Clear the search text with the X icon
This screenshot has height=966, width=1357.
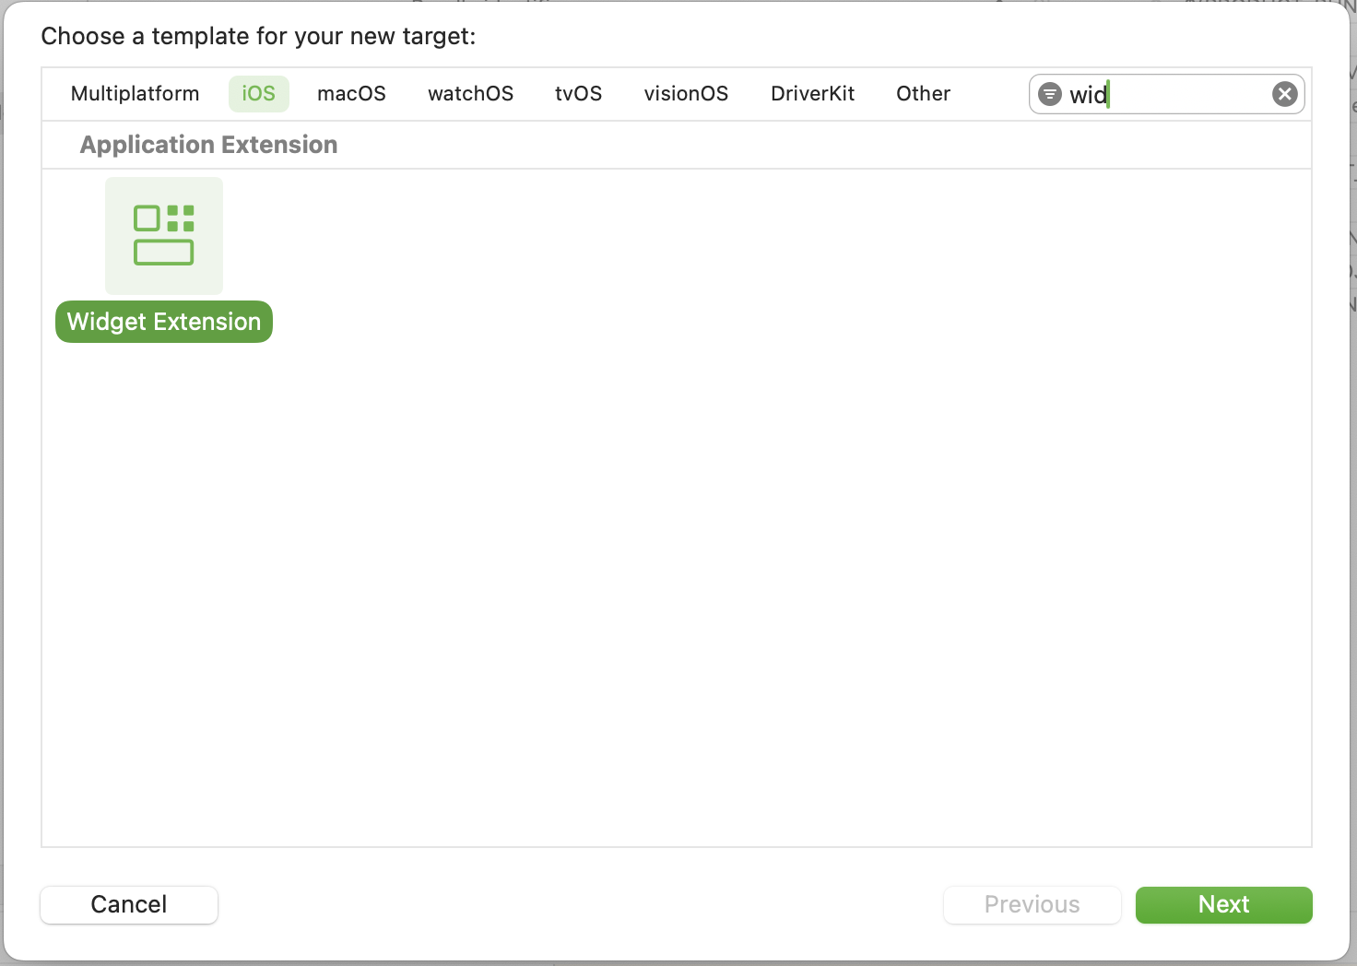[x=1284, y=94]
